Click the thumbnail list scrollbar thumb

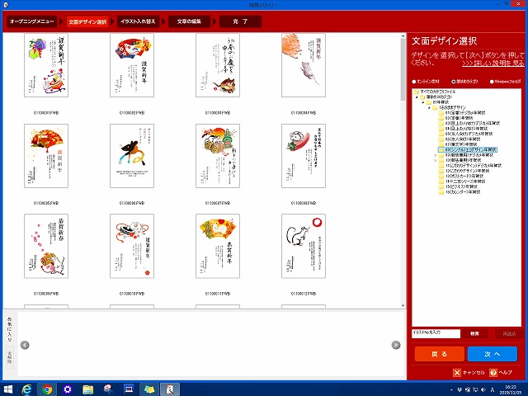[x=403, y=70]
